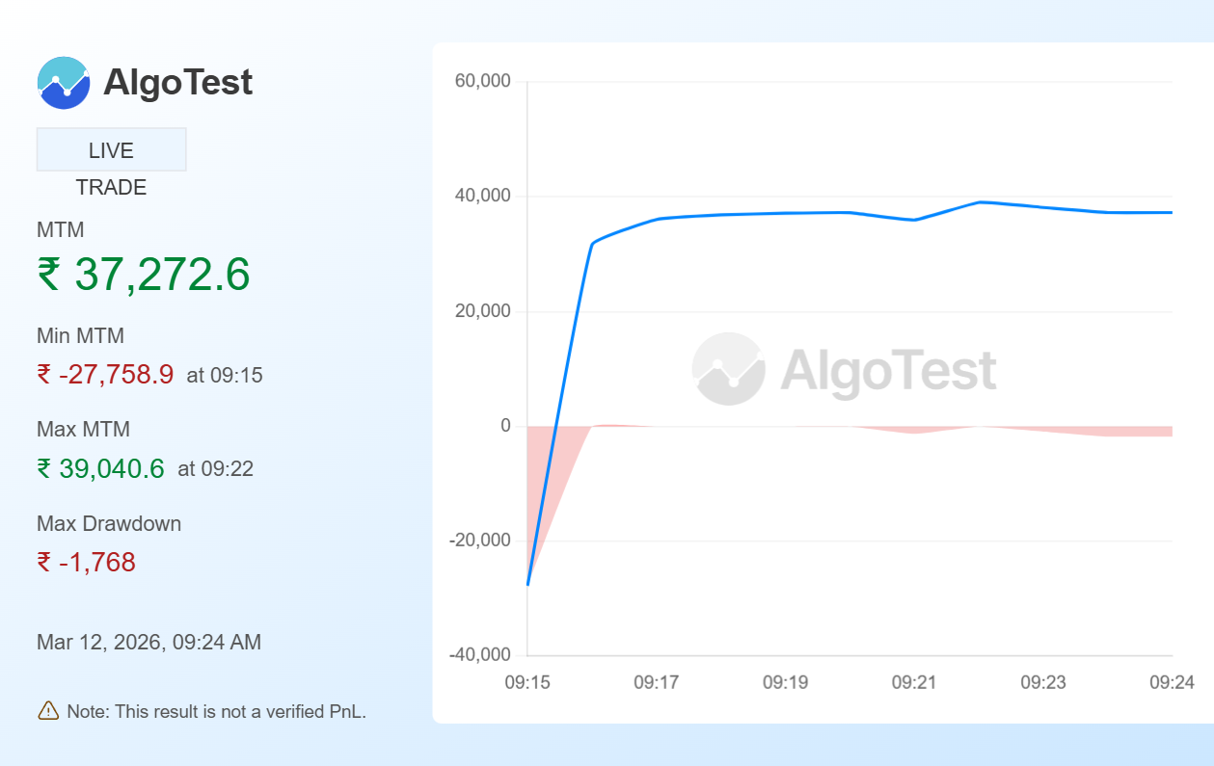The image size is (1214, 766).
Task: Click the verified PnL note link
Action: pos(216,711)
